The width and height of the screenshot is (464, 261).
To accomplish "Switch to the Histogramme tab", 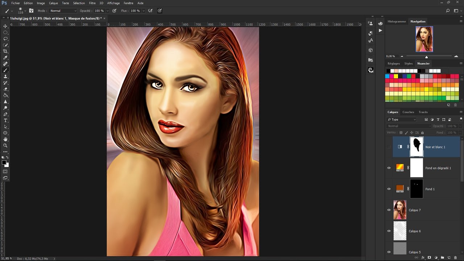I will coord(397,21).
